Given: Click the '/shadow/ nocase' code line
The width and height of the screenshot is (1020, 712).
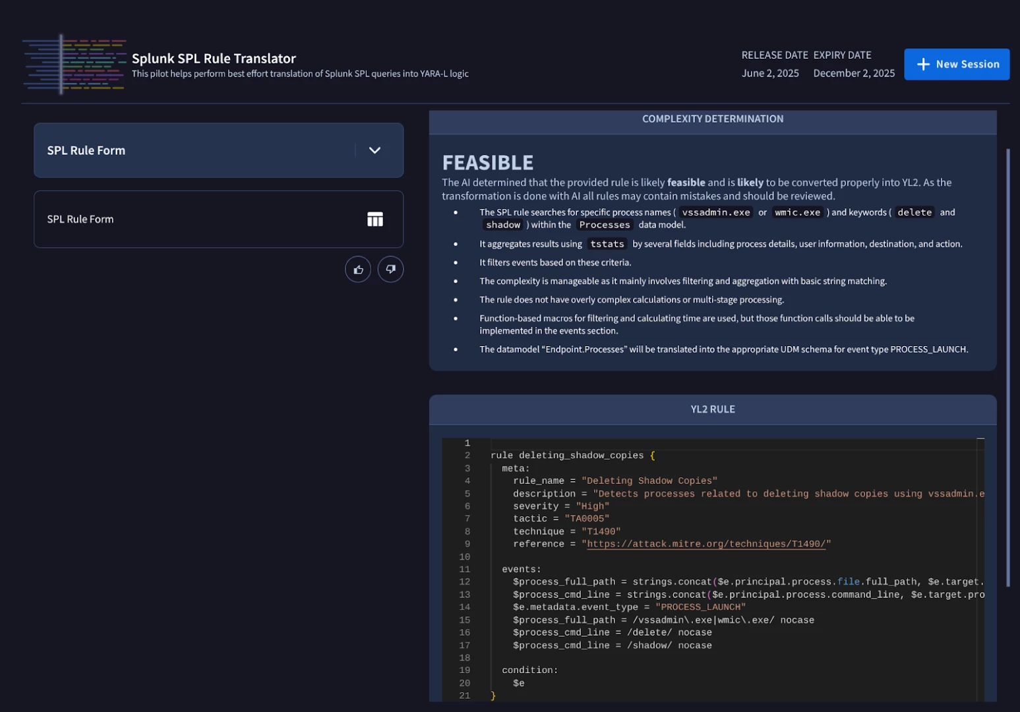Looking at the screenshot, I should (x=613, y=645).
